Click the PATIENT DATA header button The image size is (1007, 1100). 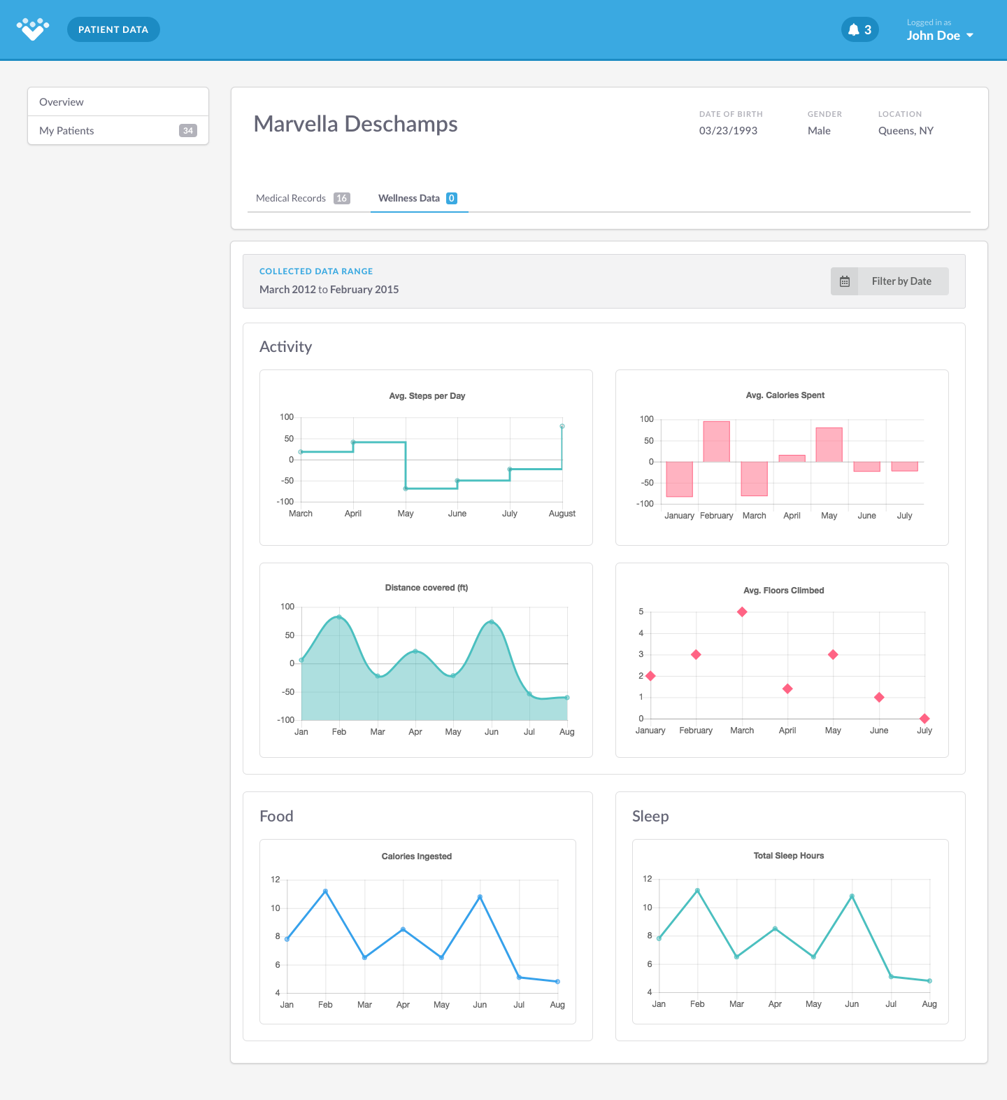(x=113, y=29)
